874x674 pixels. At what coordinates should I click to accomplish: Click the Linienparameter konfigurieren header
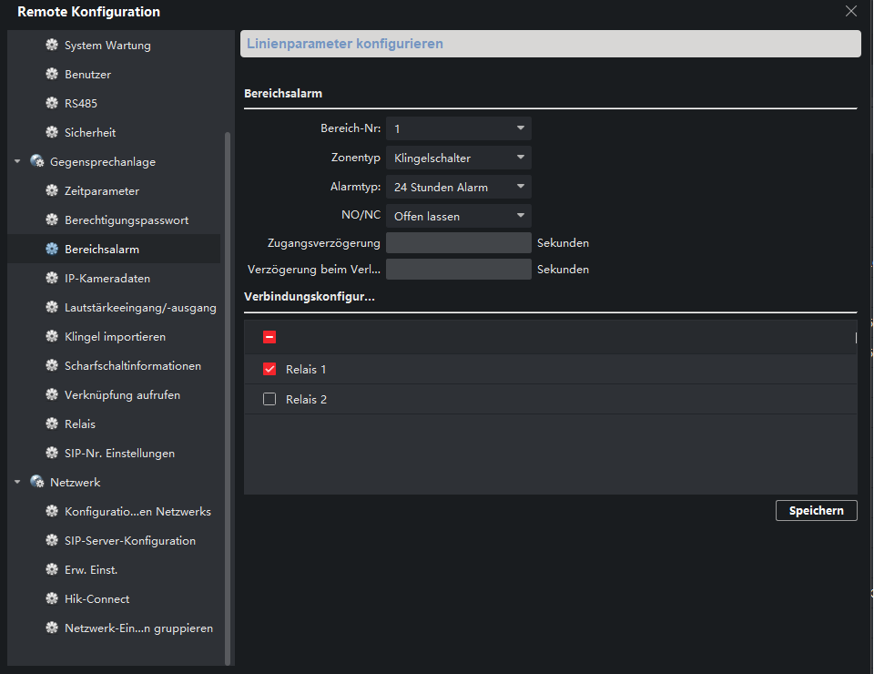tap(550, 44)
